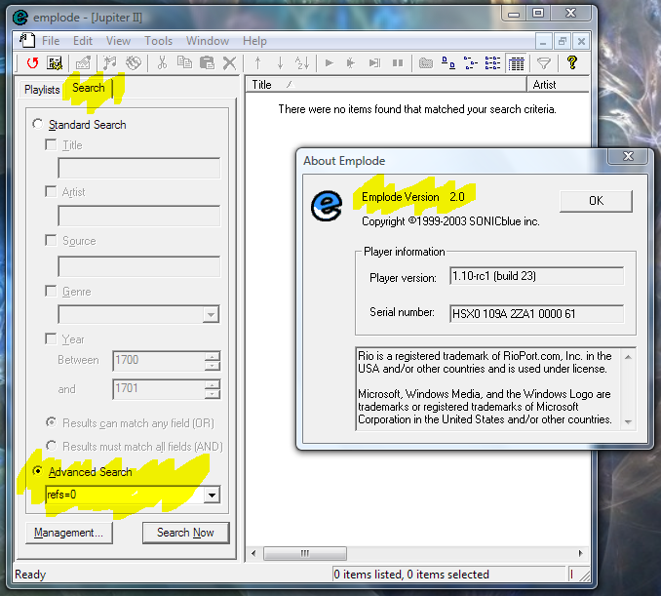The image size is (661, 596).
Task: Switch to list view icon
Action: pos(492,63)
